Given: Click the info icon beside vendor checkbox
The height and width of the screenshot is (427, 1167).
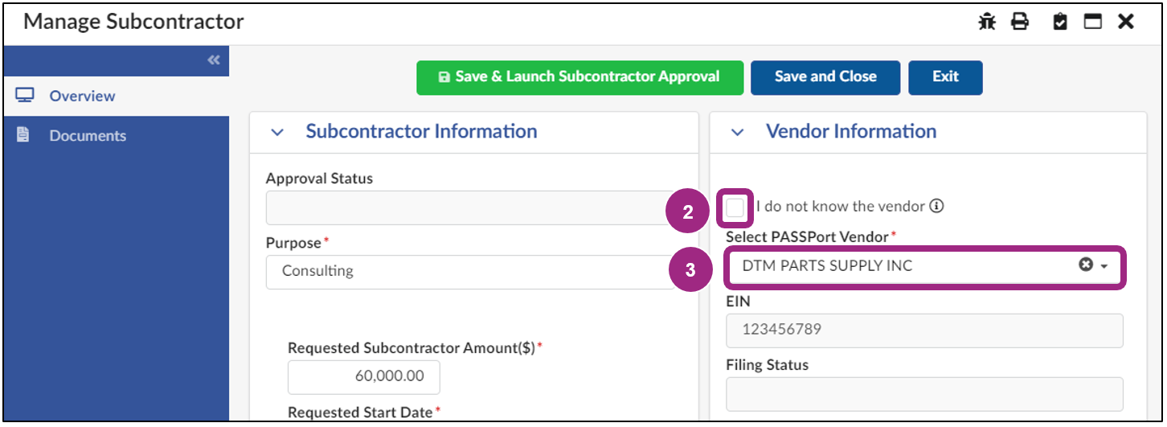Looking at the screenshot, I should [936, 206].
